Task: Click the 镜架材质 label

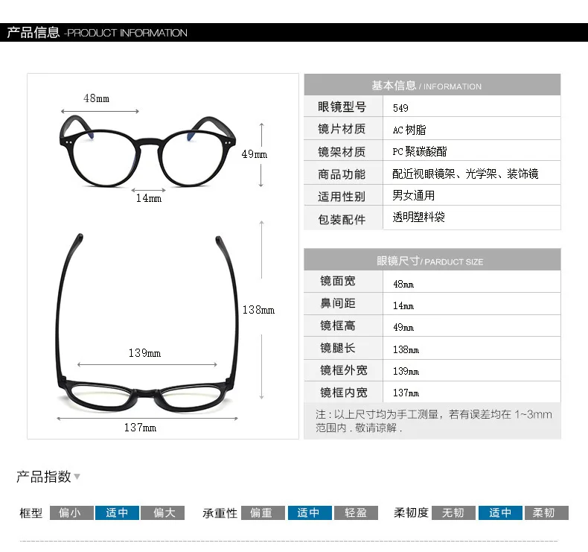Action: (342, 152)
